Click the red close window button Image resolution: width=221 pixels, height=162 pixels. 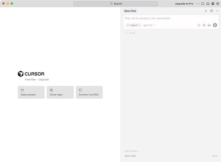[3, 3]
